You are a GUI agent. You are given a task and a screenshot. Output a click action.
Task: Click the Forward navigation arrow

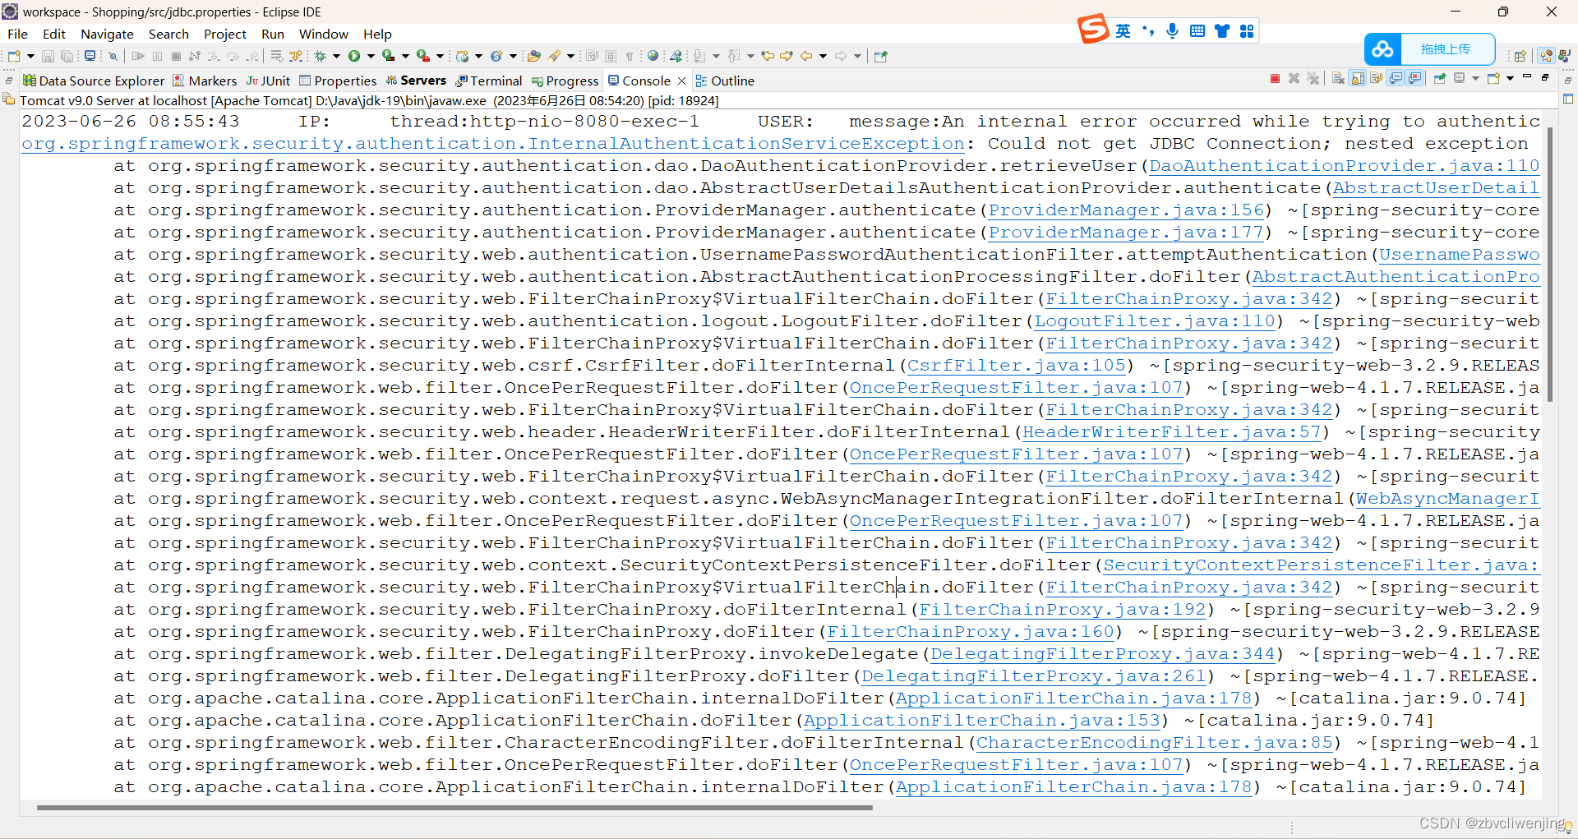[840, 56]
